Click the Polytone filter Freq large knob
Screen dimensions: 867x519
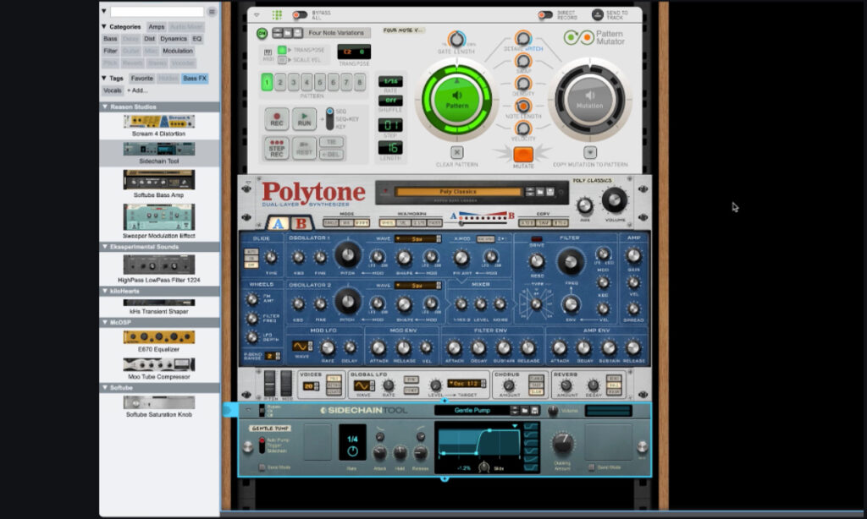pyautogui.click(x=571, y=262)
